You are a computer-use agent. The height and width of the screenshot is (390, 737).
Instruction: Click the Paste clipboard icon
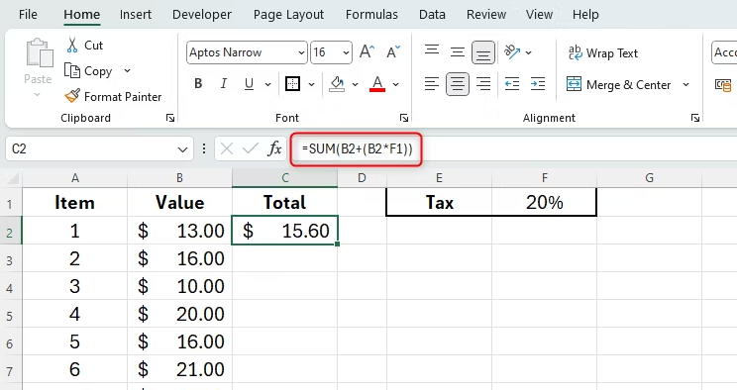39,52
